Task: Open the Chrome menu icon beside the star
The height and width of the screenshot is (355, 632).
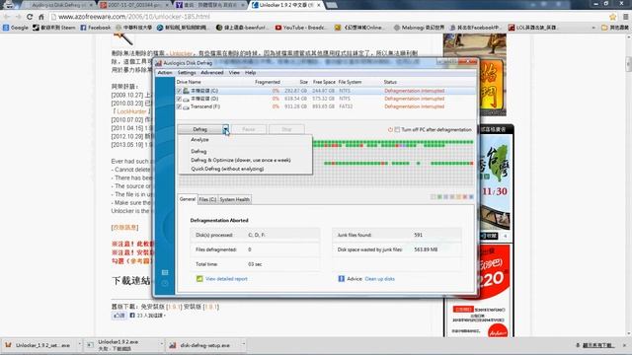Action: point(625,17)
